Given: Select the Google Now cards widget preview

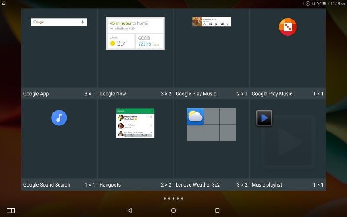Looking at the screenshot, I should tap(135, 33).
